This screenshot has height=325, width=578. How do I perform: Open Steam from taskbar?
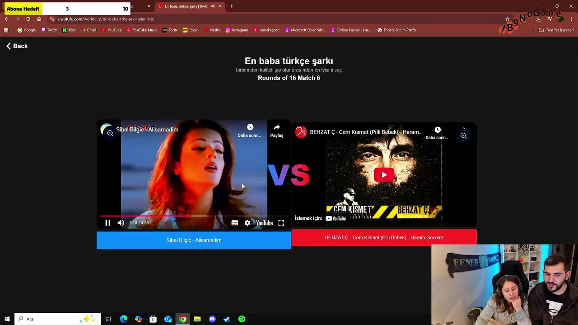(227, 319)
